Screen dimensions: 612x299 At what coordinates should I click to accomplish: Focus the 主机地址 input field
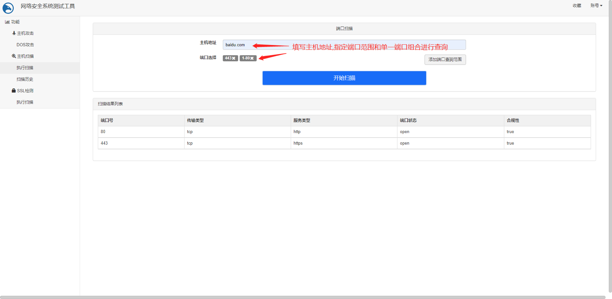click(344, 45)
